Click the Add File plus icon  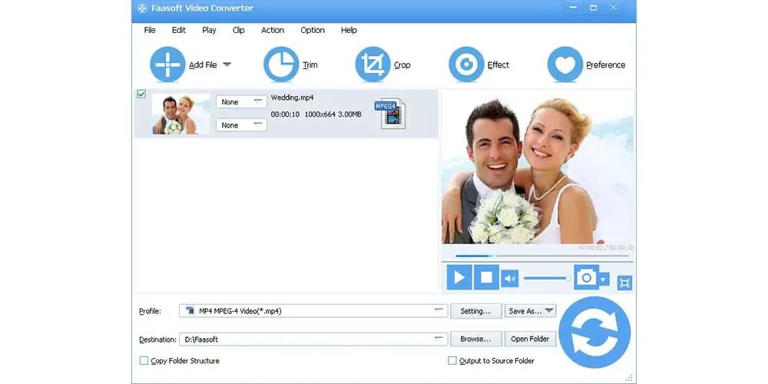pos(167,65)
